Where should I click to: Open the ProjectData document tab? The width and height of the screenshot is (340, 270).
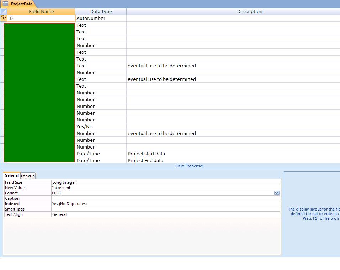(x=21, y=4)
